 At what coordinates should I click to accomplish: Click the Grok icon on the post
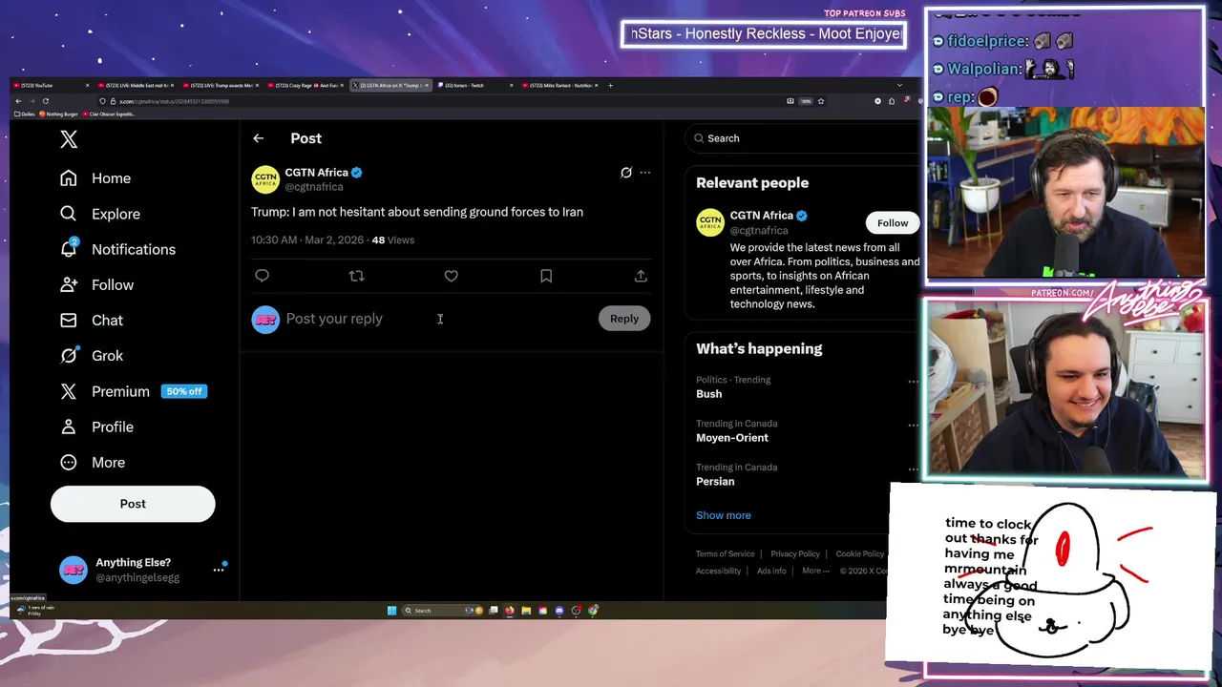pos(626,173)
